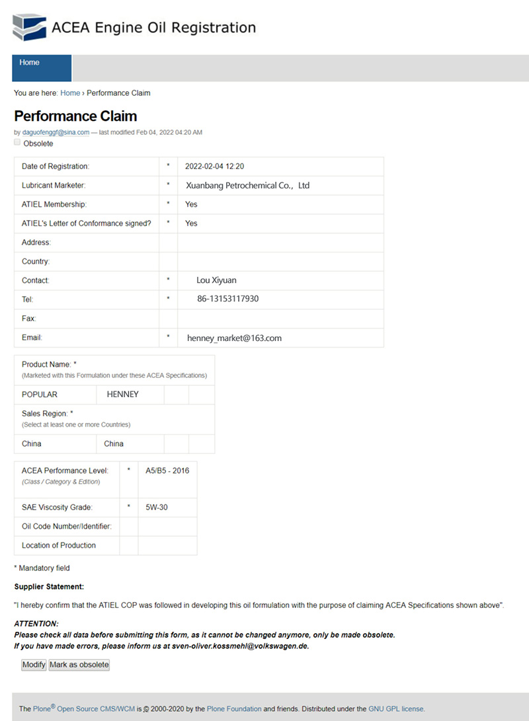Click the Date of Registration value 2022-02-04 12:20
529x721 pixels.
point(210,167)
